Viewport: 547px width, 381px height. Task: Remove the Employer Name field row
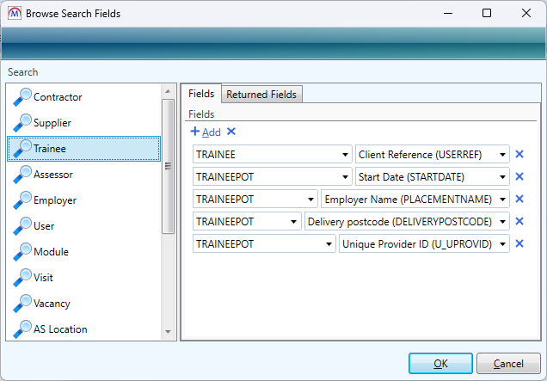(519, 200)
